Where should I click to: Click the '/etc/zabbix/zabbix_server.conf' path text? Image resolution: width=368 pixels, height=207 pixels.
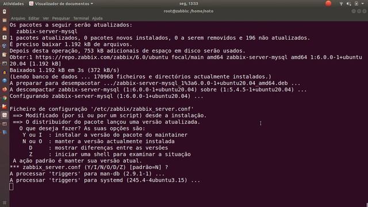[x=142, y=109]
